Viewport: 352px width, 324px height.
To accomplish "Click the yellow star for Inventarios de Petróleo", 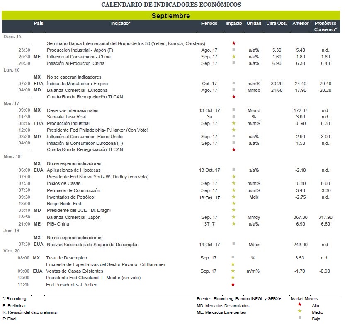I will click(x=234, y=197).
